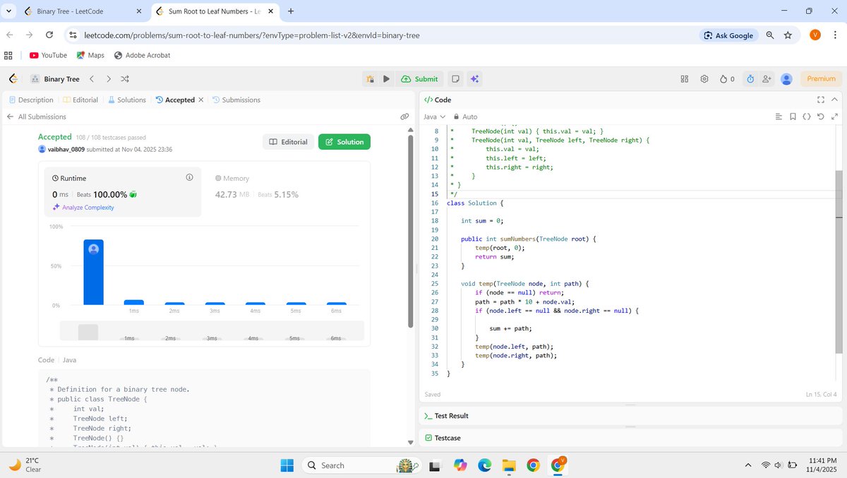Open the Submissions tab
The height and width of the screenshot is (478, 847).
(x=236, y=100)
